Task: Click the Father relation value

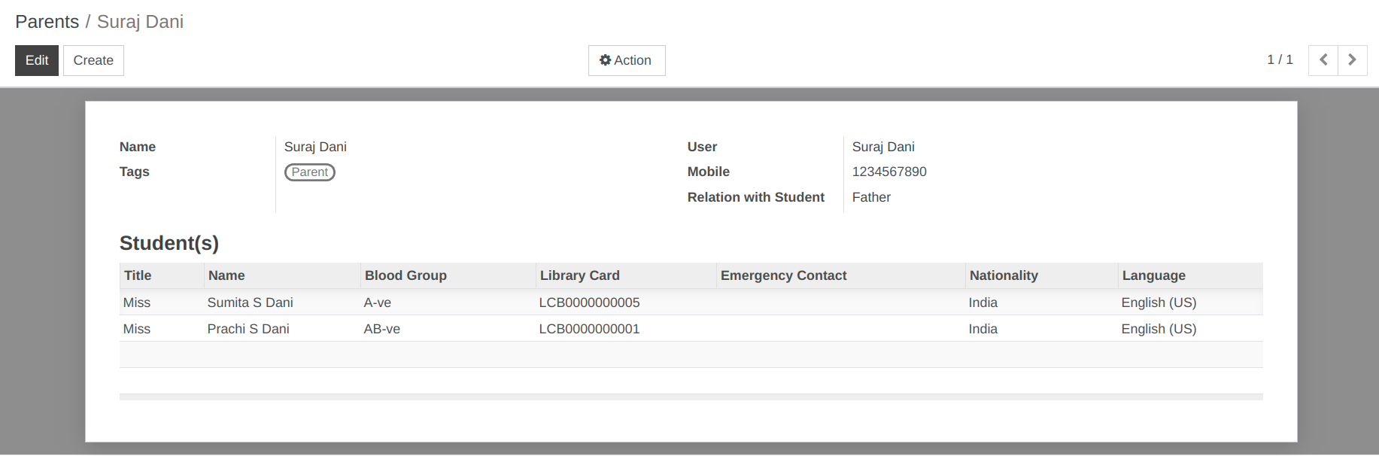Action: [871, 197]
